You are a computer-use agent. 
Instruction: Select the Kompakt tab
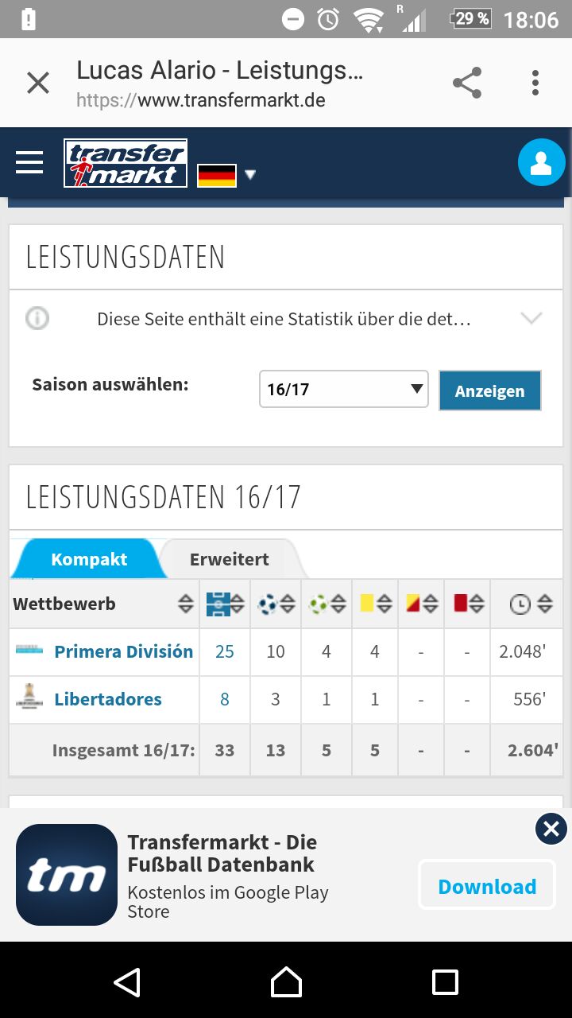(88, 559)
